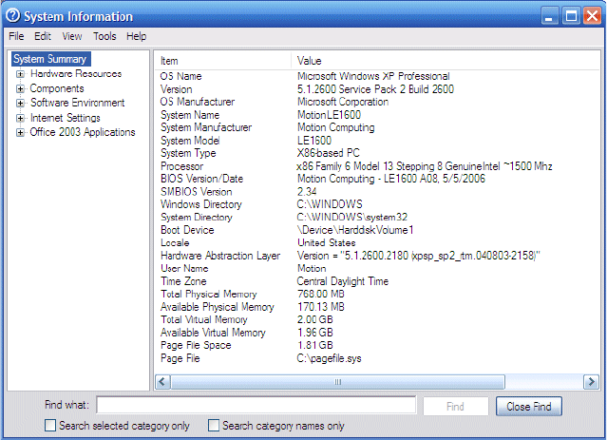Click the Find what input field
This screenshot has height=440, width=607.
pyautogui.click(x=256, y=406)
